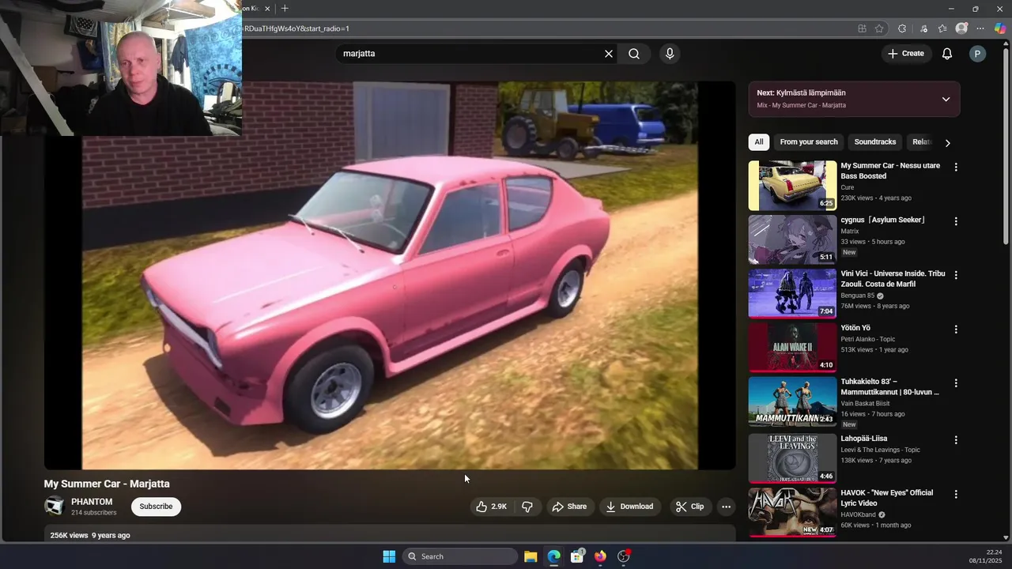Subscribe to PHANTOM channel
Image resolution: width=1012 pixels, height=569 pixels.
point(156,507)
